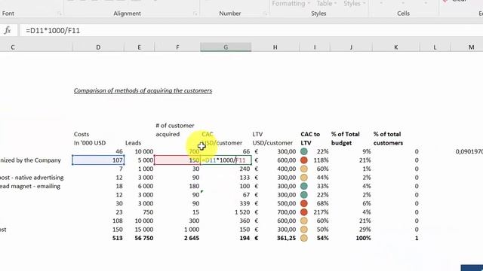Click the cell being edited with =D11*1000/F11
The height and width of the screenshot is (271, 483).
pyautogui.click(x=226, y=160)
